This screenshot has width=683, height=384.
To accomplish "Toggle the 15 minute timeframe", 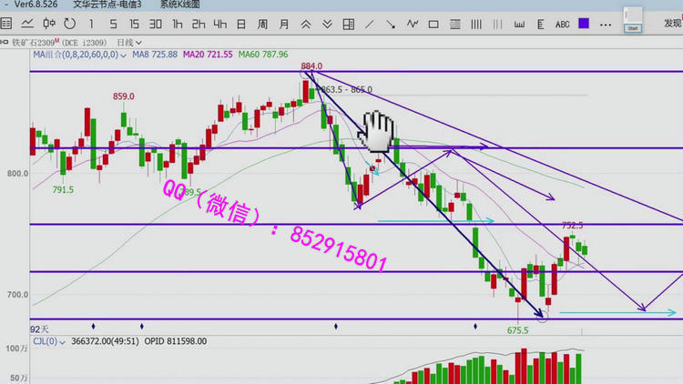I will pyautogui.click(x=134, y=24).
